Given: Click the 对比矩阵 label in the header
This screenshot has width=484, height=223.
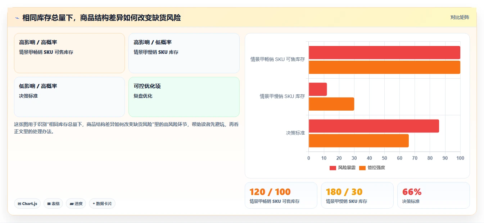Looking at the screenshot, I should point(460,17).
